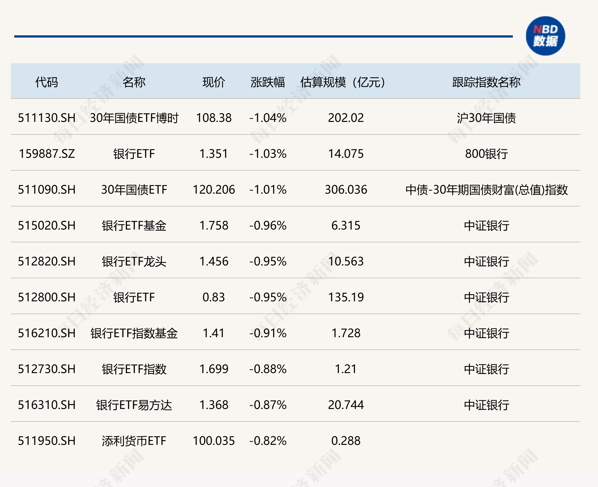The height and width of the screenshot is (487, 598).
Task: Click 中债-30年期国债财富(总值)指数 index name
Action: pyautogui.click(x=486, y=190)
